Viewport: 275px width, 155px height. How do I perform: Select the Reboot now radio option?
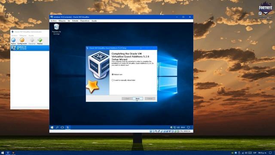click(x=117, y=74)
